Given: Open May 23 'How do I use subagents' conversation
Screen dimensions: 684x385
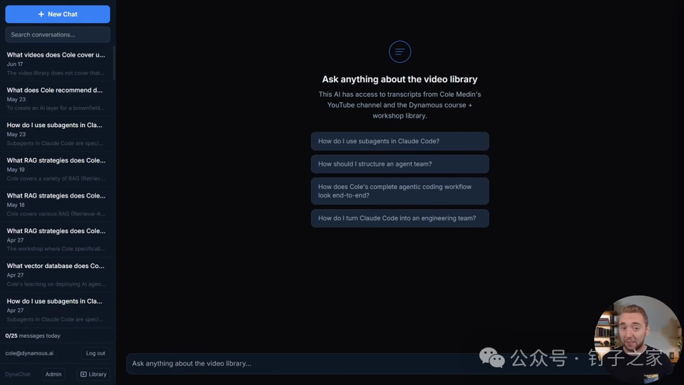Looking at the screenshot, I should click(x=57, y=134).
